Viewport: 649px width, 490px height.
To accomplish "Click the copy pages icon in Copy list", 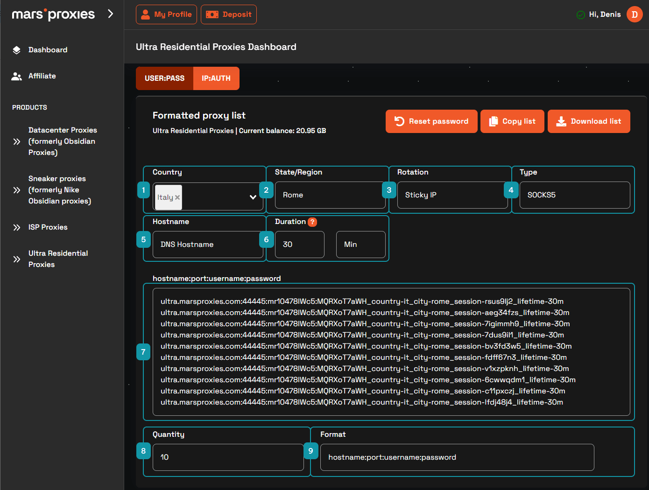I will pos(494,121).
